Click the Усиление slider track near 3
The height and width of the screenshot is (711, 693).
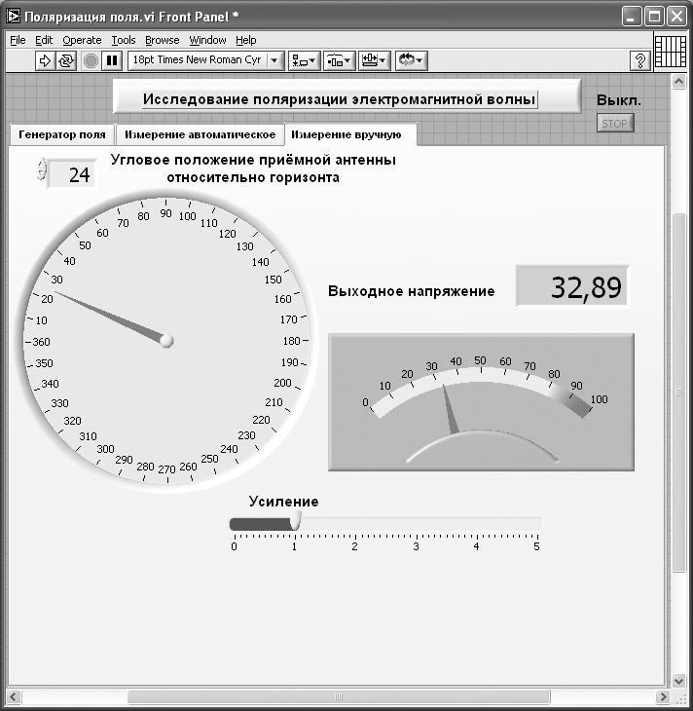[416, 524]
